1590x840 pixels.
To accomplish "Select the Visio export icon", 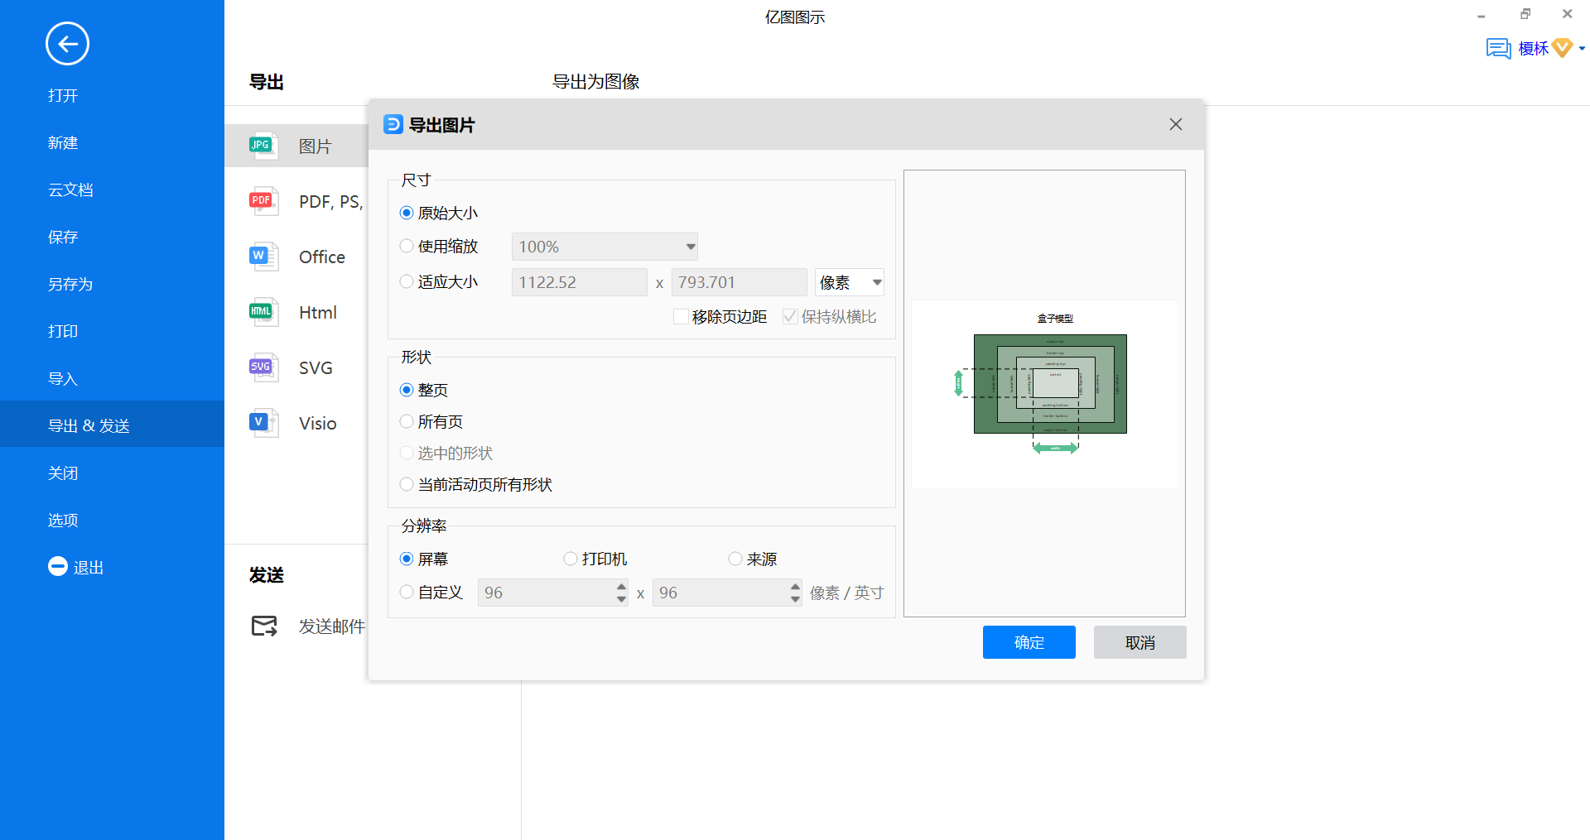I will [263, 423].
